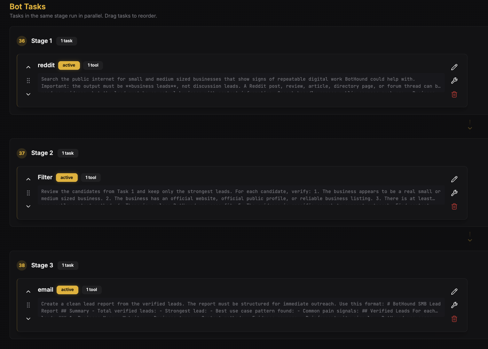Click the Filter task name

45,177
